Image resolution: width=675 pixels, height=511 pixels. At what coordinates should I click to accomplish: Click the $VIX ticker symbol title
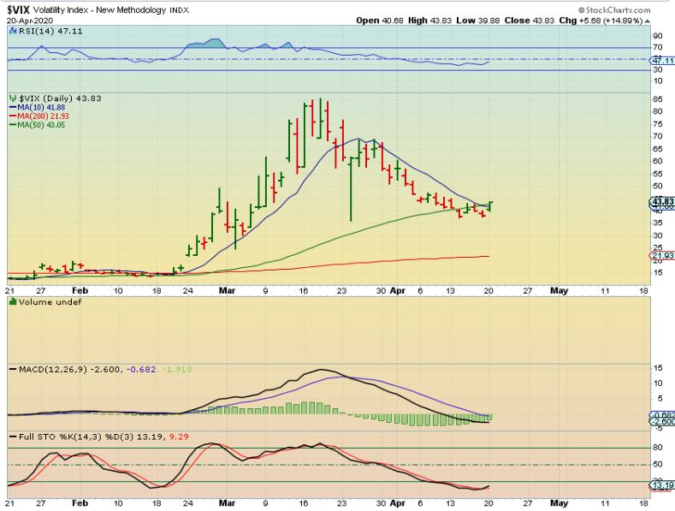pyautogui.click(x=18, y=9)
